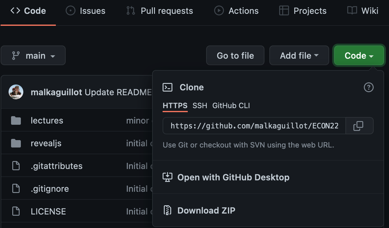The height and width of the screenshot is (228, 389).
Task: Open the main branch dropdown
Action: [x=33, y=56]
